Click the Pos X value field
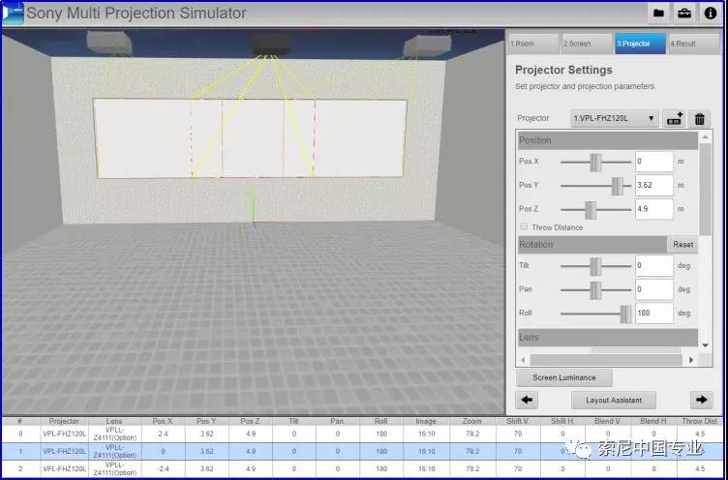The width and height of the screenshot is (728, 480). [x=653, y=162]
